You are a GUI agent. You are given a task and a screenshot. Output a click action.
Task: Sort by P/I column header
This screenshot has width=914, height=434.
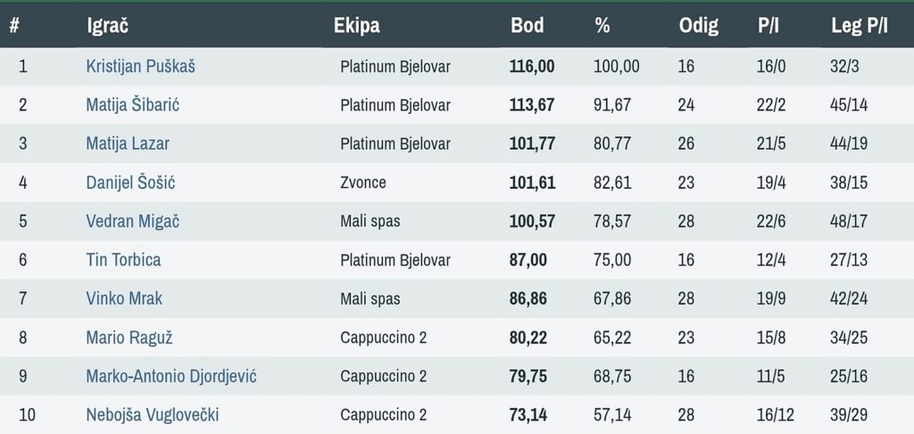click(x=769, y=25)
